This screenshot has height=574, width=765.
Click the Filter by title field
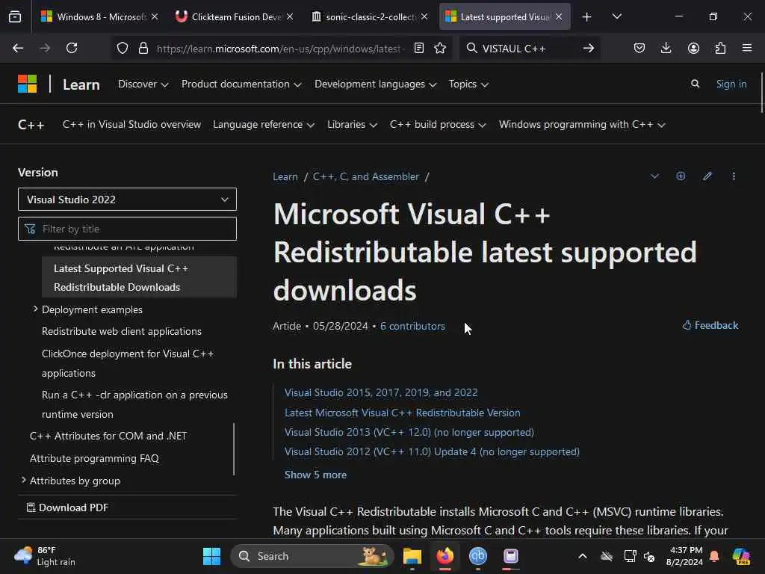click(127, 229)
